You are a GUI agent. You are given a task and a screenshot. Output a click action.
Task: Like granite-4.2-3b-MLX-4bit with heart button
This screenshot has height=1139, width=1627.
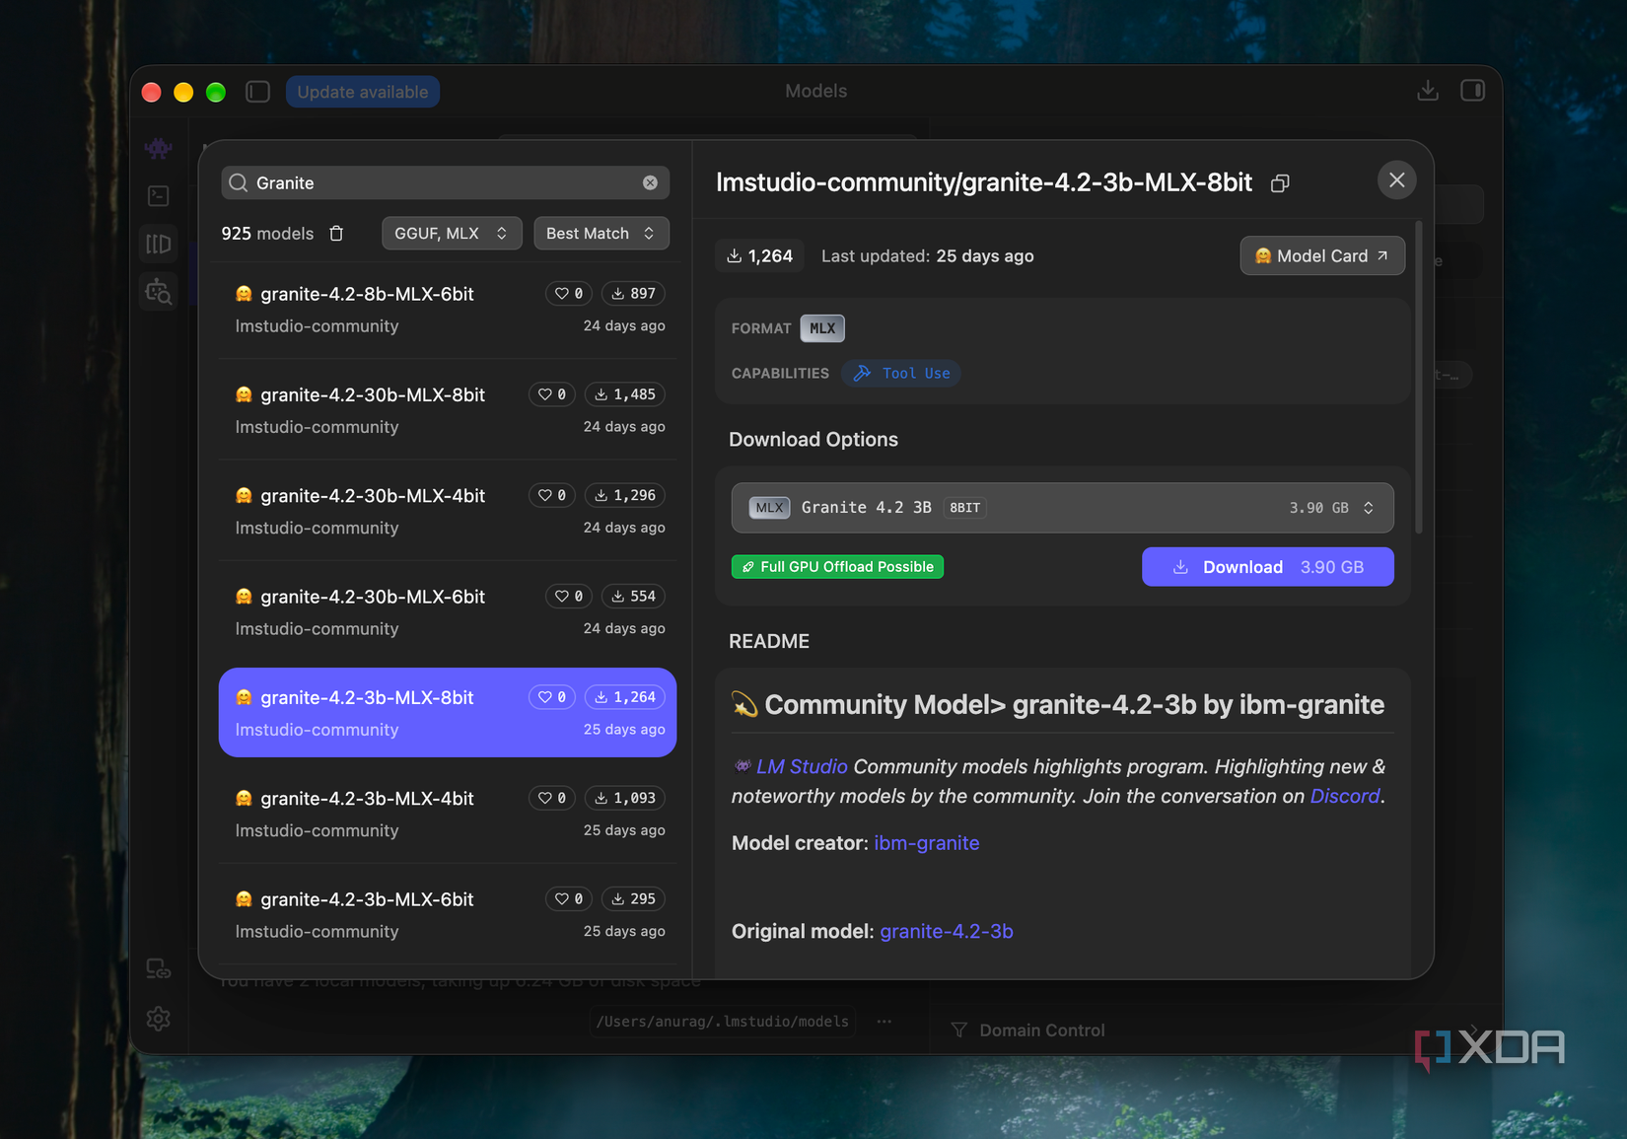tap(552, 798)
